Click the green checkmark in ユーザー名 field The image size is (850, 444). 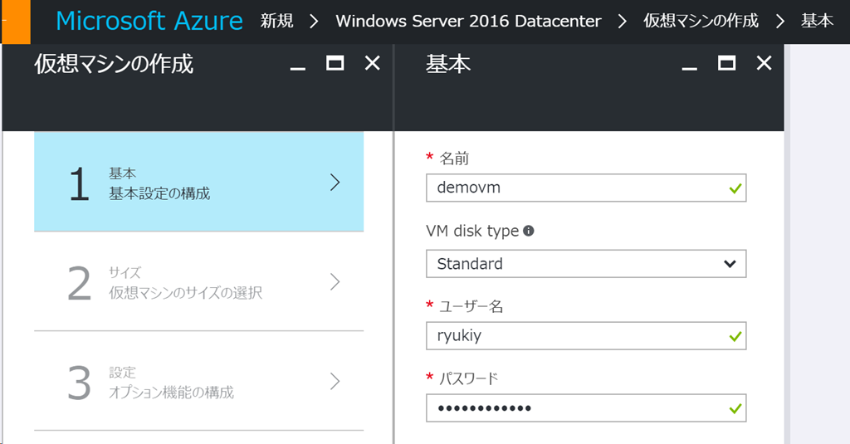click(735, 337)
